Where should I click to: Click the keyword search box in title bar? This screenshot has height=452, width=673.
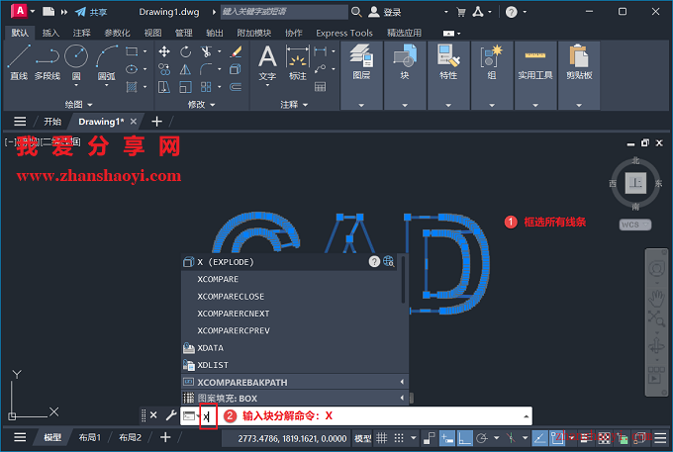(x=284, y=12)
